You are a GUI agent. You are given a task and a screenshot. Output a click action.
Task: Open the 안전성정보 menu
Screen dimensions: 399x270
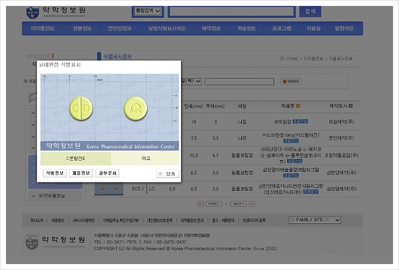120,28
